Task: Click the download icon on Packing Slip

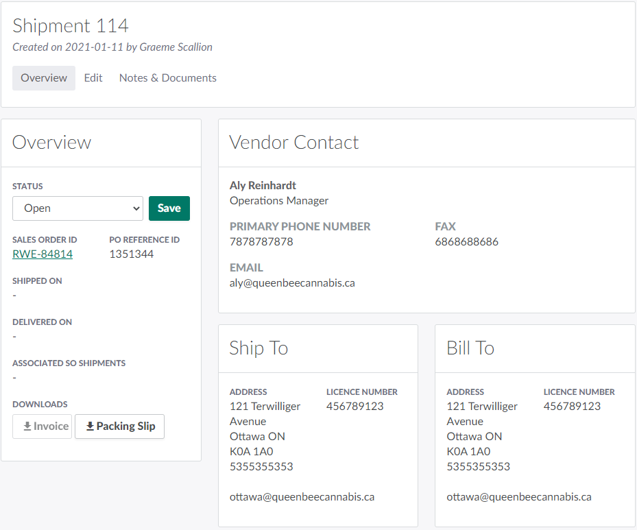Action: click(x=90, y=426)
